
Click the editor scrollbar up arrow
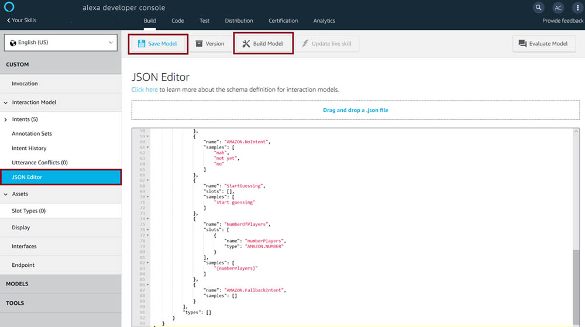(576, 132)
